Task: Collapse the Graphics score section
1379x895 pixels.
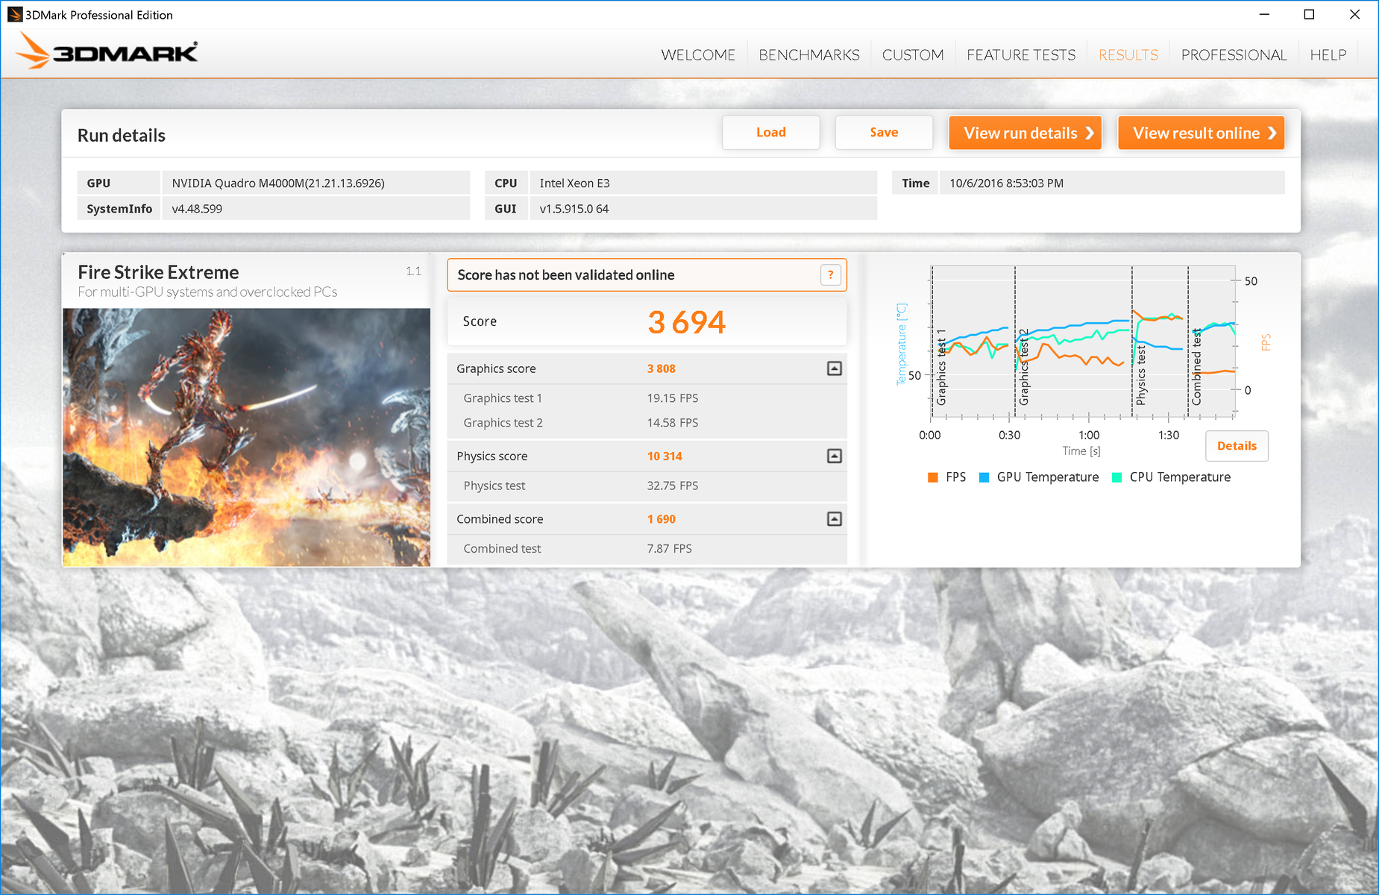Action: [835, 368]
